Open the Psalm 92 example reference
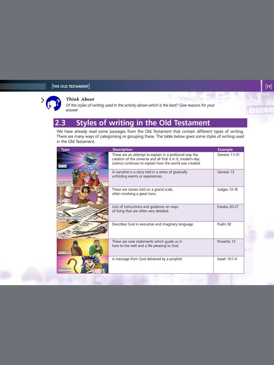274x365 pixels. [x=224, y=224]
